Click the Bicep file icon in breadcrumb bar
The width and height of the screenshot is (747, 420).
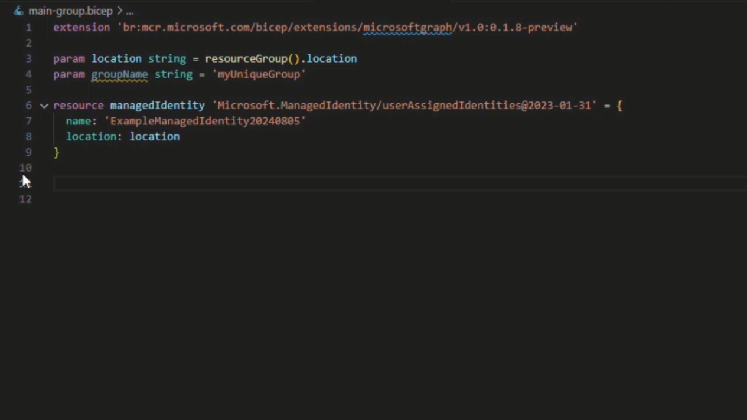18,11
